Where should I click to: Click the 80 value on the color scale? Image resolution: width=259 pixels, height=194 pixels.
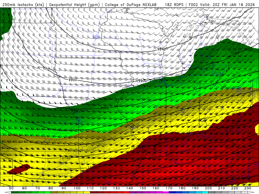(51, 188)
